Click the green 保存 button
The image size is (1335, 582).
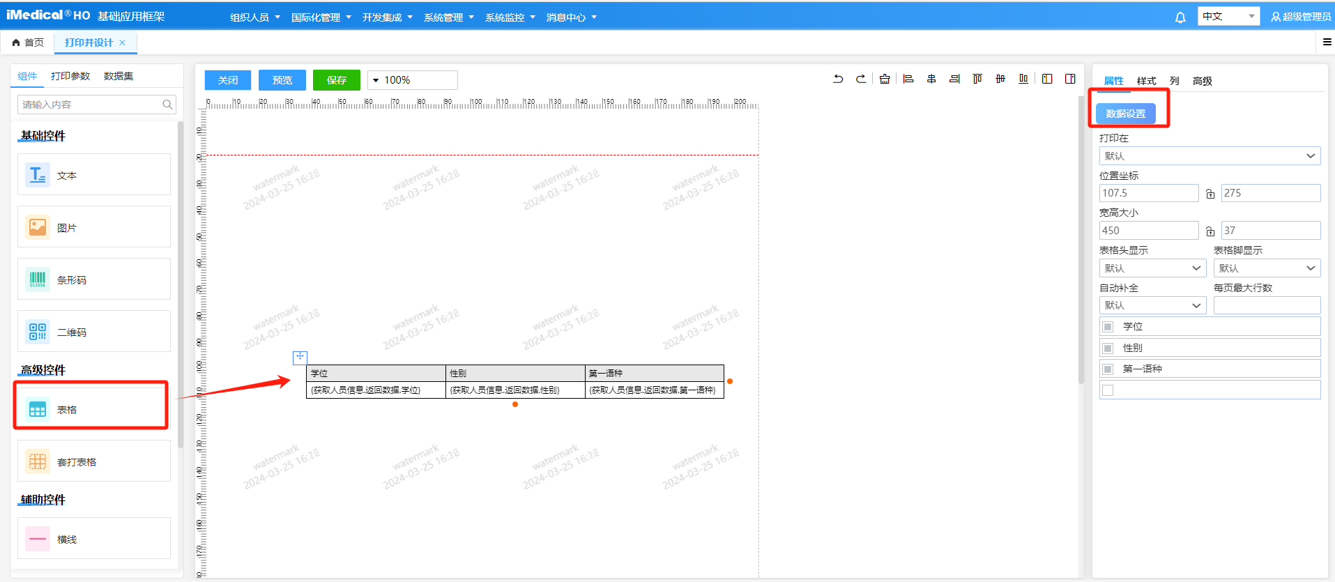tap(337, 80)
